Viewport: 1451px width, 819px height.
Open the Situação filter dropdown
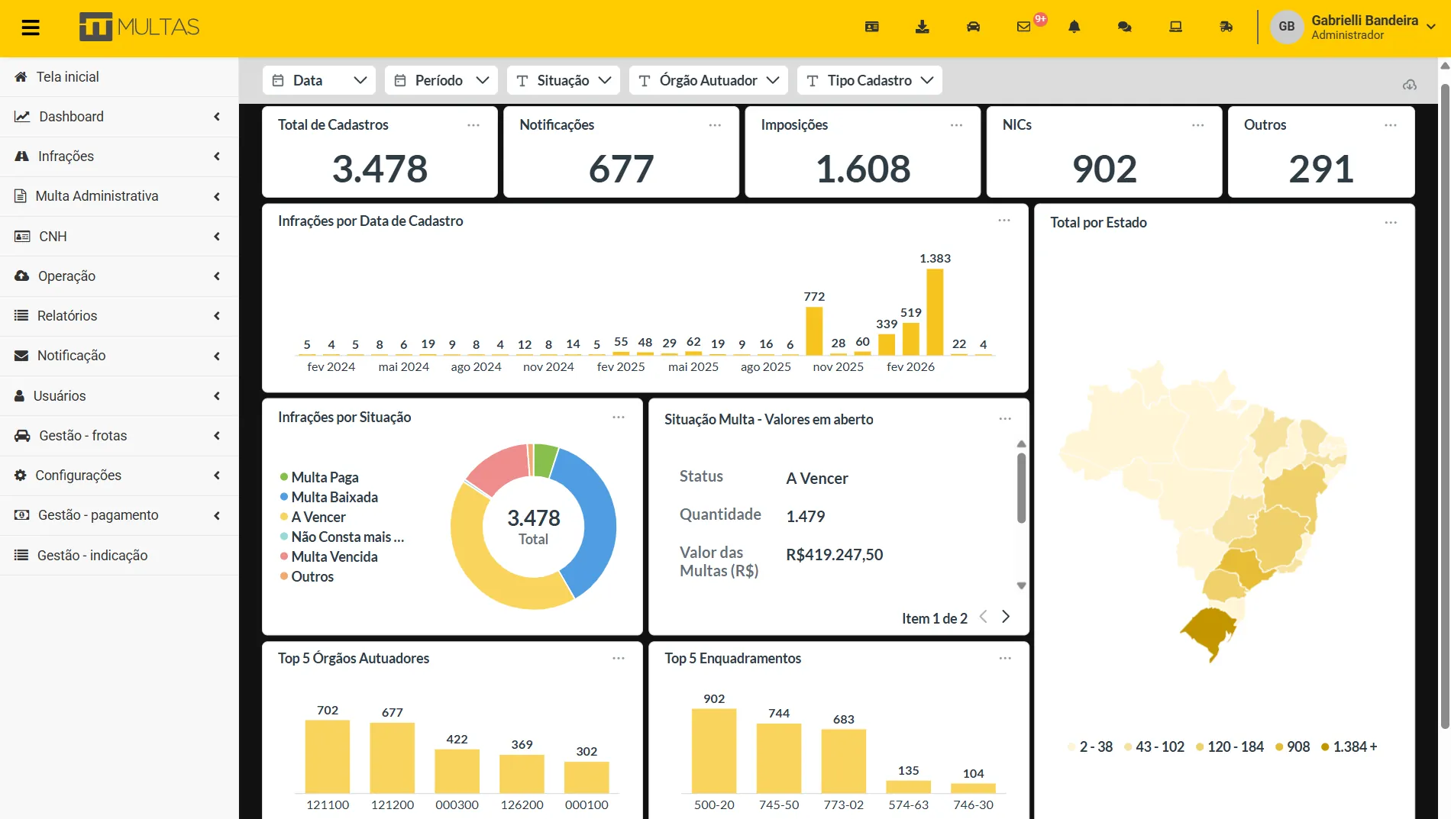(x=564, y=80)
